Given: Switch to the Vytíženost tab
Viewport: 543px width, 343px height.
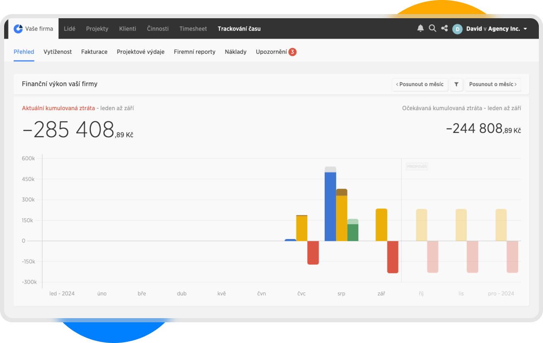Looking at the screenshot, I should click(x=58, y=52).
